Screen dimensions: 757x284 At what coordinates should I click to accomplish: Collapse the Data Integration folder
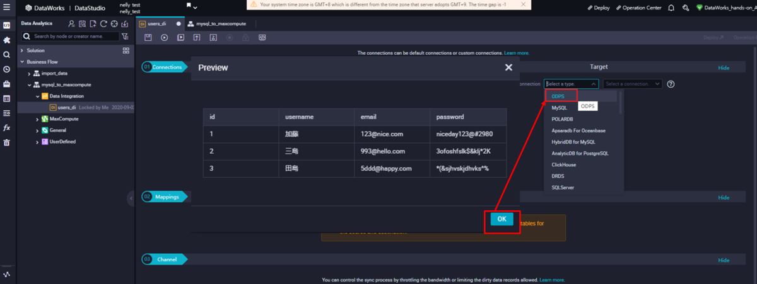pyautogui.click(x=37, y=96)
